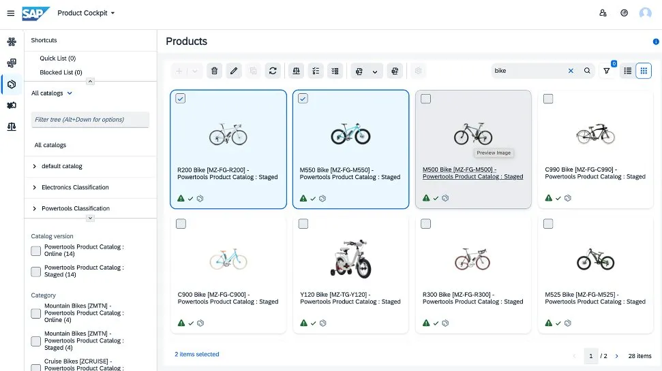Screen dimensions: 662x371
Task: Click the compare scales icon in toolbar
Action: pyautogui.click(x=296, y=71)
